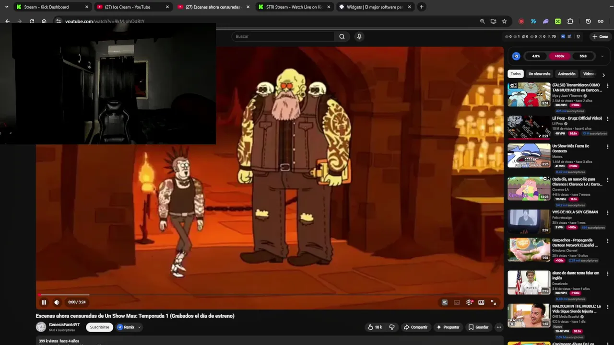Open the tab search dropdown
614x345 pixels.
6,7
